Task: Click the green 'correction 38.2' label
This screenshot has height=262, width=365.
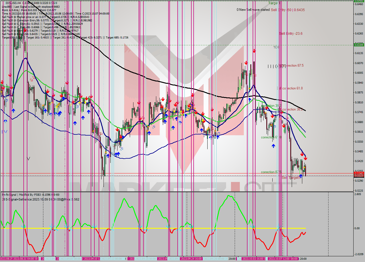Action: [x=271, y=106]
